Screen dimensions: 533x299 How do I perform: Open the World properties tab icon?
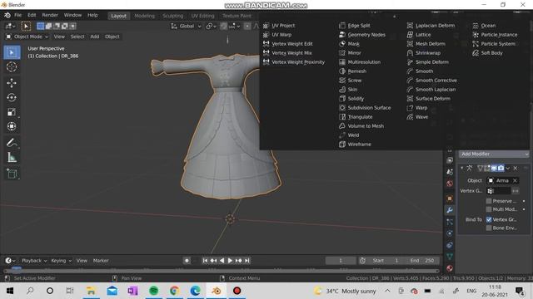coord(450,184)
